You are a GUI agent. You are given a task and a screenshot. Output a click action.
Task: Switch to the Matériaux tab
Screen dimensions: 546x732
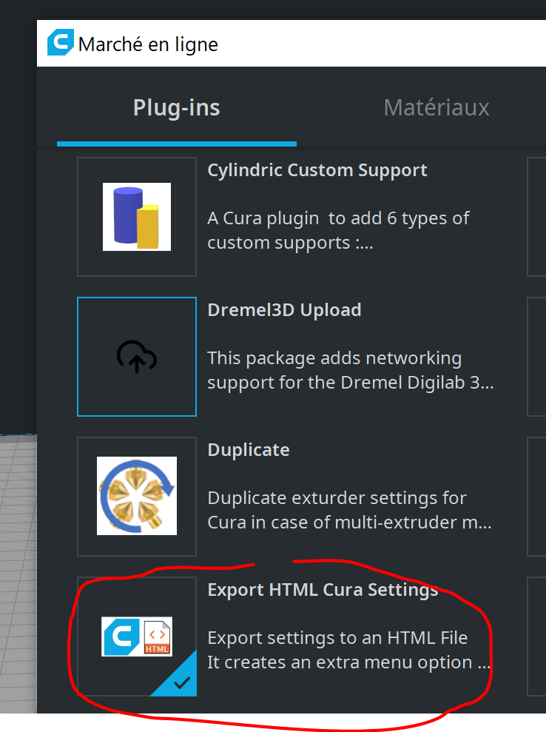tap(437, 108)
